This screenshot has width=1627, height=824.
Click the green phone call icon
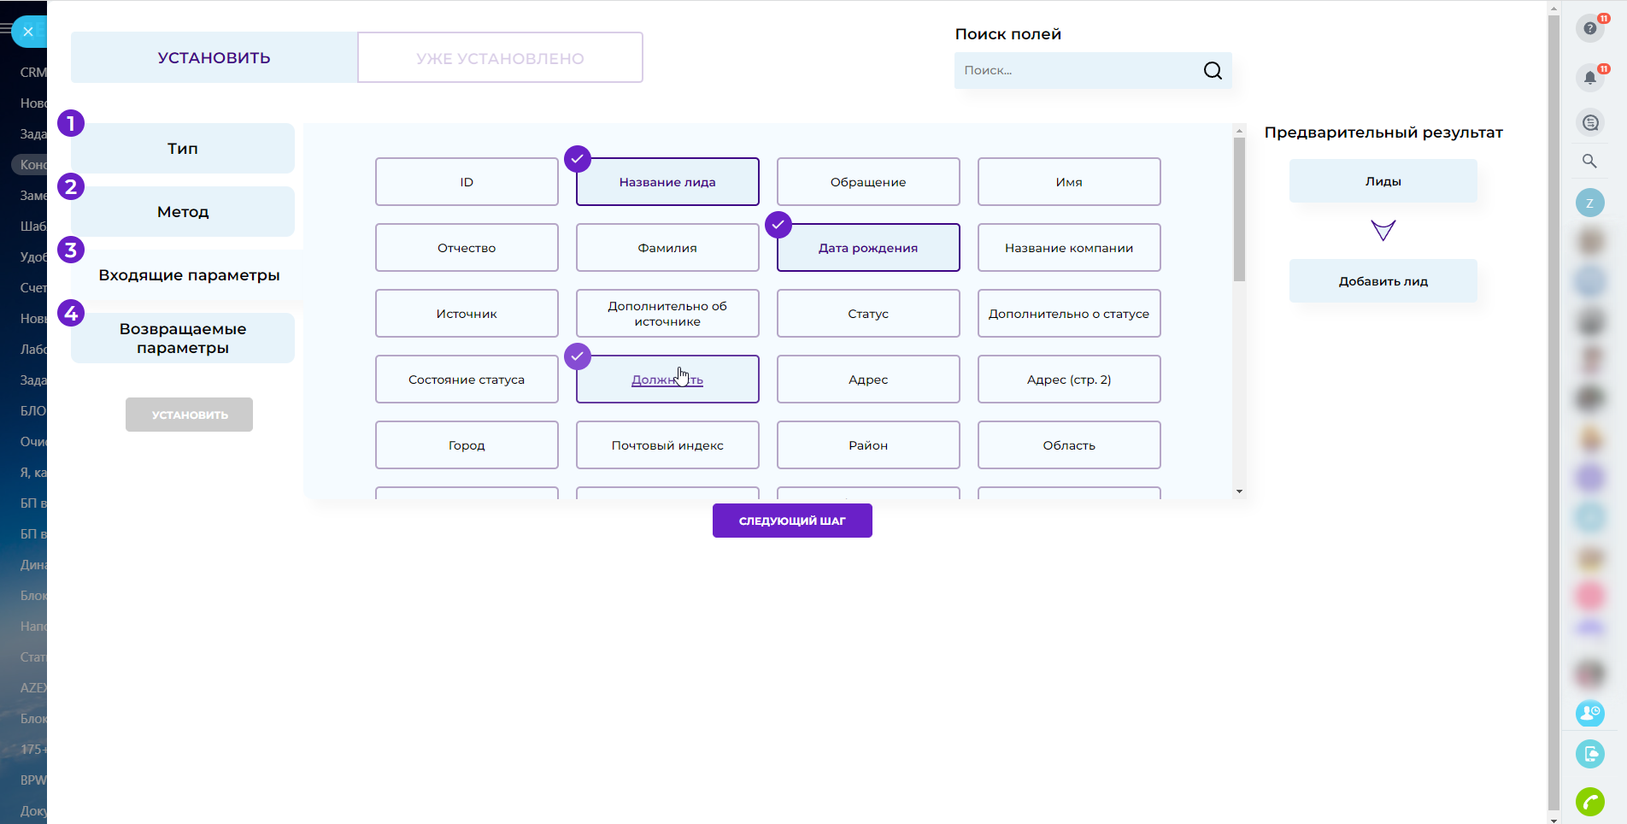point(1589,802)
